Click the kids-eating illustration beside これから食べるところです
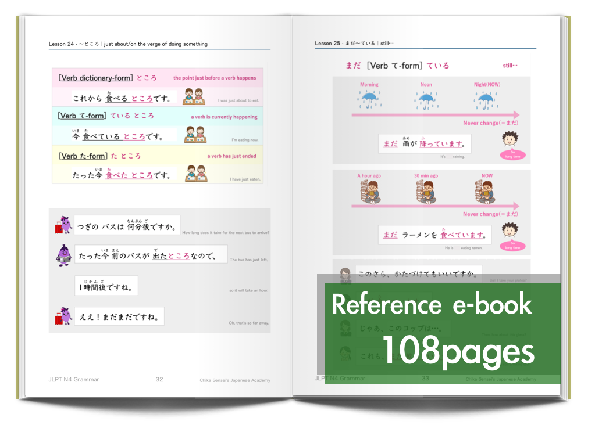 [x=194, y=96]
